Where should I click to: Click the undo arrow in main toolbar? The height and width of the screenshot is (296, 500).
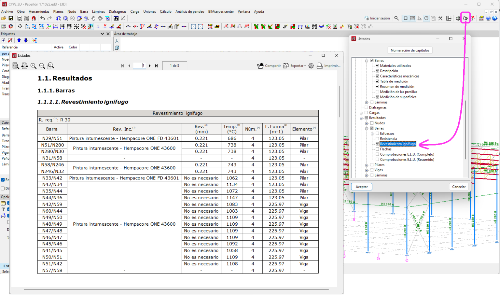click(42, 19)
